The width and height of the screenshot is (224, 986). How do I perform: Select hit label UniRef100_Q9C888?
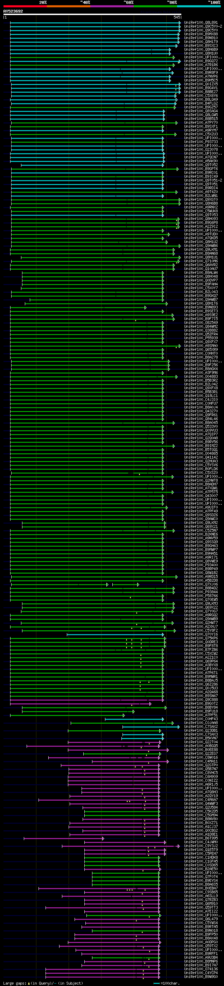coord(201,700)
